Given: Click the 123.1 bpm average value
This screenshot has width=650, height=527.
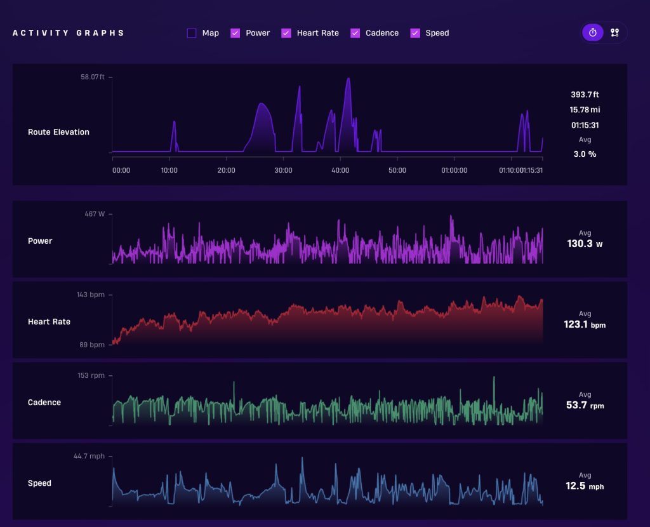Looking at the screenshot, I should tap(585, 324).
